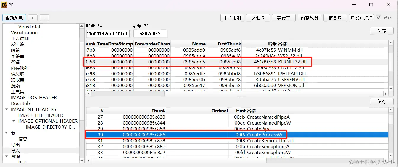Viewport: 398px width, 167px height.
Task: Select the CreateSemaphoreW function row
Action: point(237,153)
